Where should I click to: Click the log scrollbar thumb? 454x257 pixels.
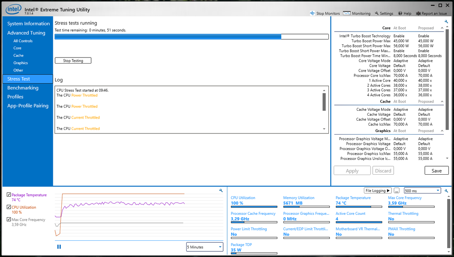click(324, 102)
